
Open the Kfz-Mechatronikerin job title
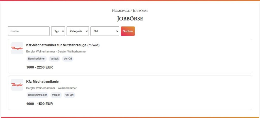[x=43, y=81]
